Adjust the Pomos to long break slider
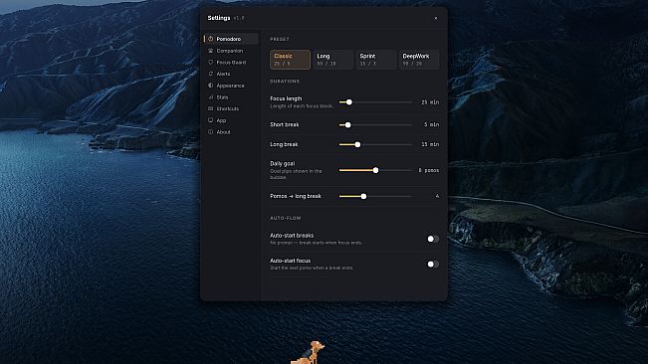 [375, 197]
